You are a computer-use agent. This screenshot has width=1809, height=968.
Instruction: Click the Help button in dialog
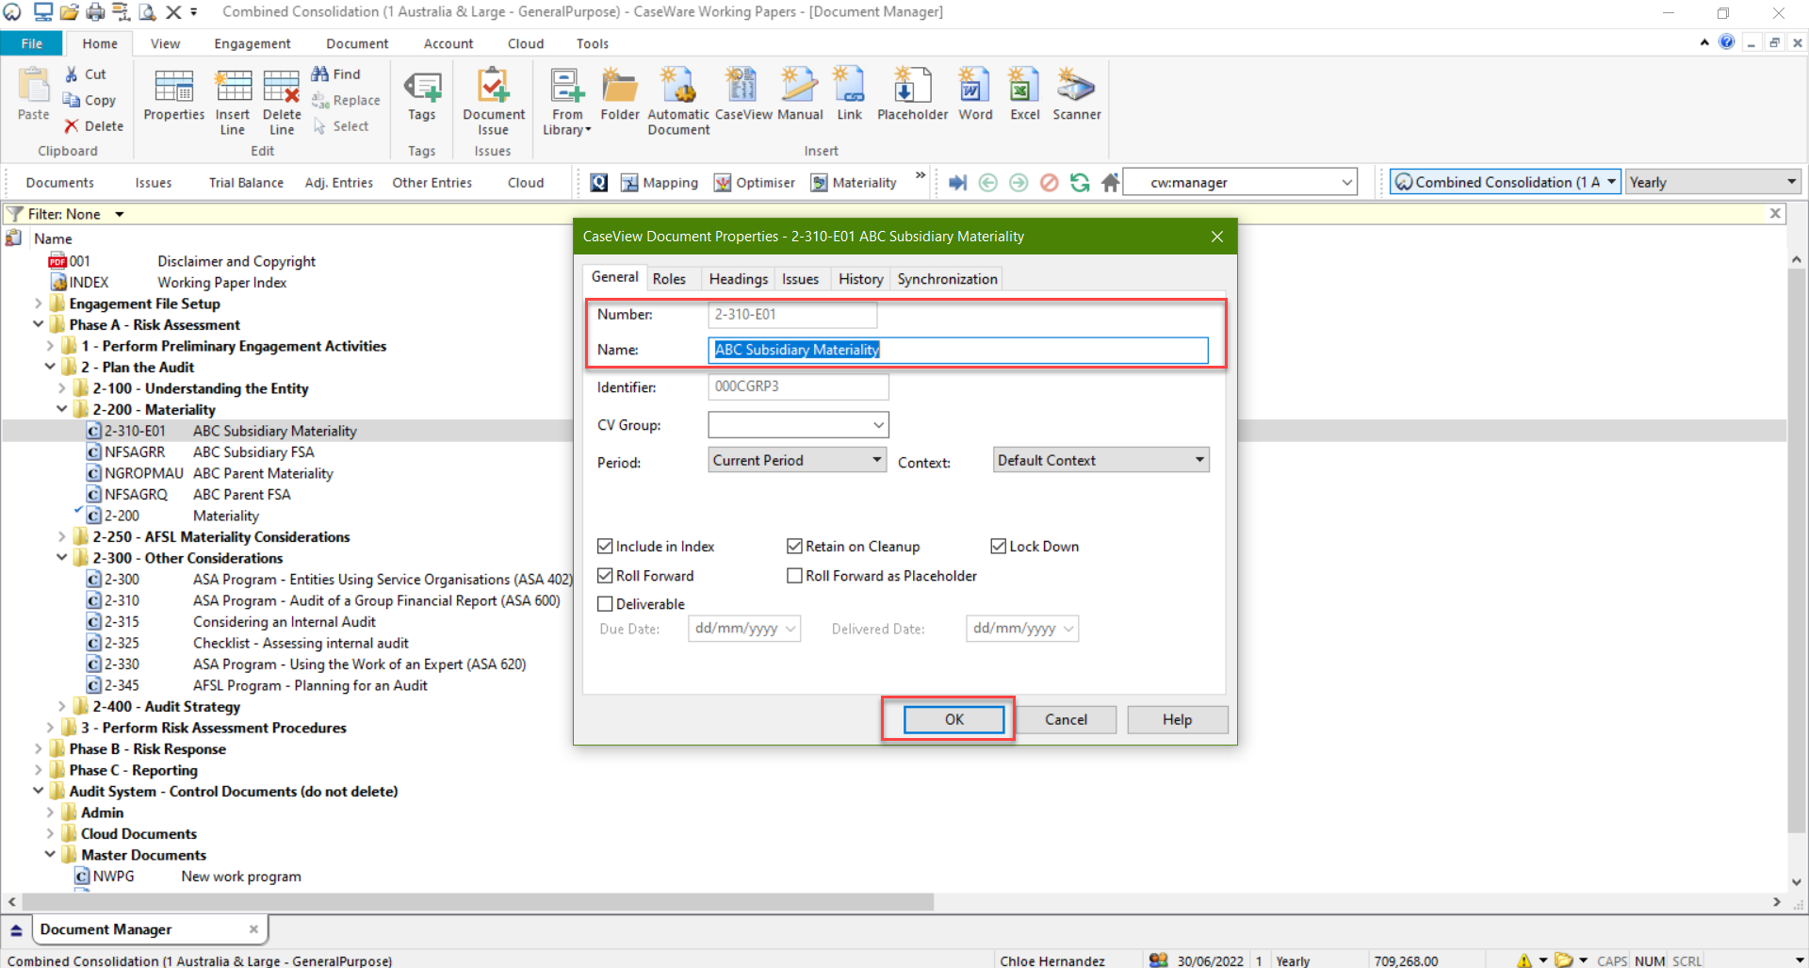[1177, 719]
